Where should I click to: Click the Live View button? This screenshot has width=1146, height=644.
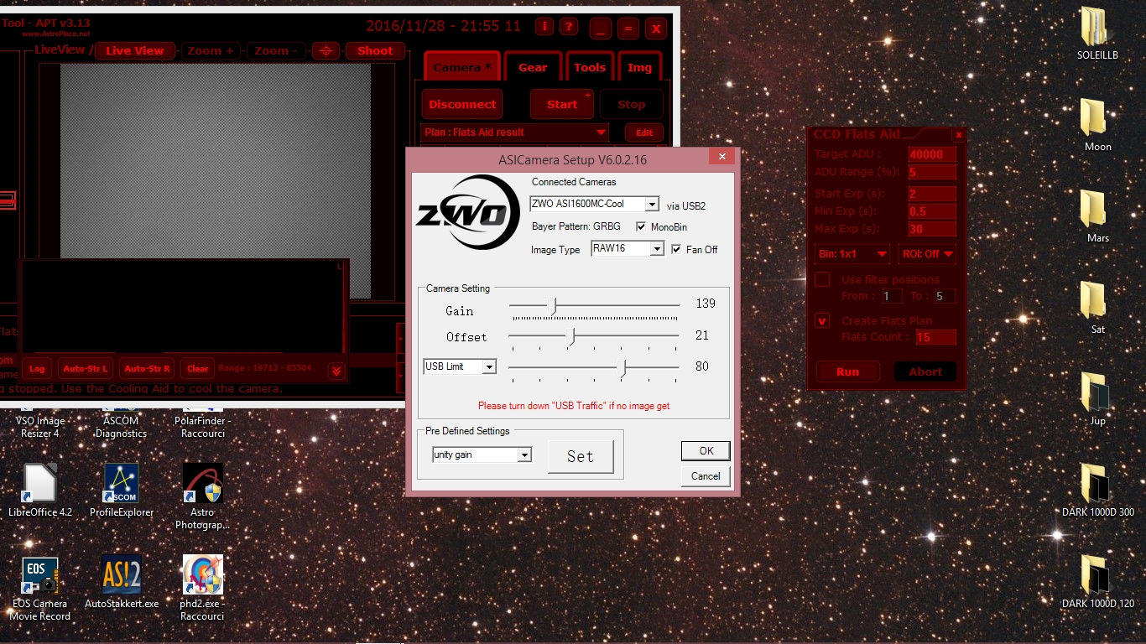click(x=135, y=50)
